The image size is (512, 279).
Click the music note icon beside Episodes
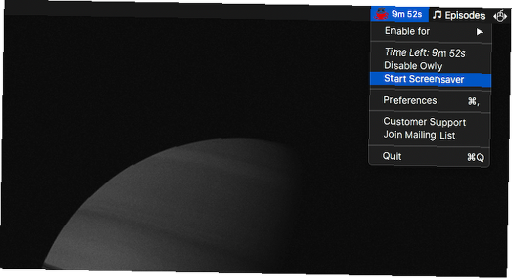pyautogui.click(x=437, y=15)
